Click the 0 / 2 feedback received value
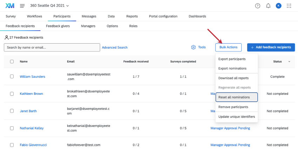 click(136, 145)
